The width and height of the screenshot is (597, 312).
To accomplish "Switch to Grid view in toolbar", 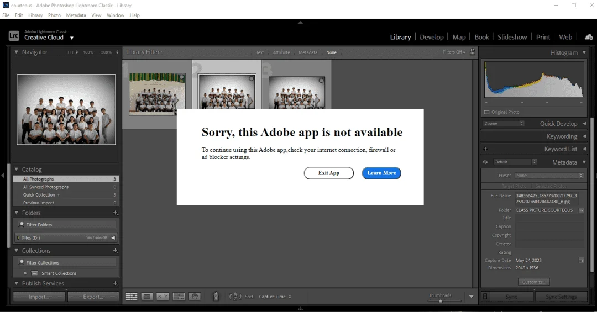I will [132, 297].
